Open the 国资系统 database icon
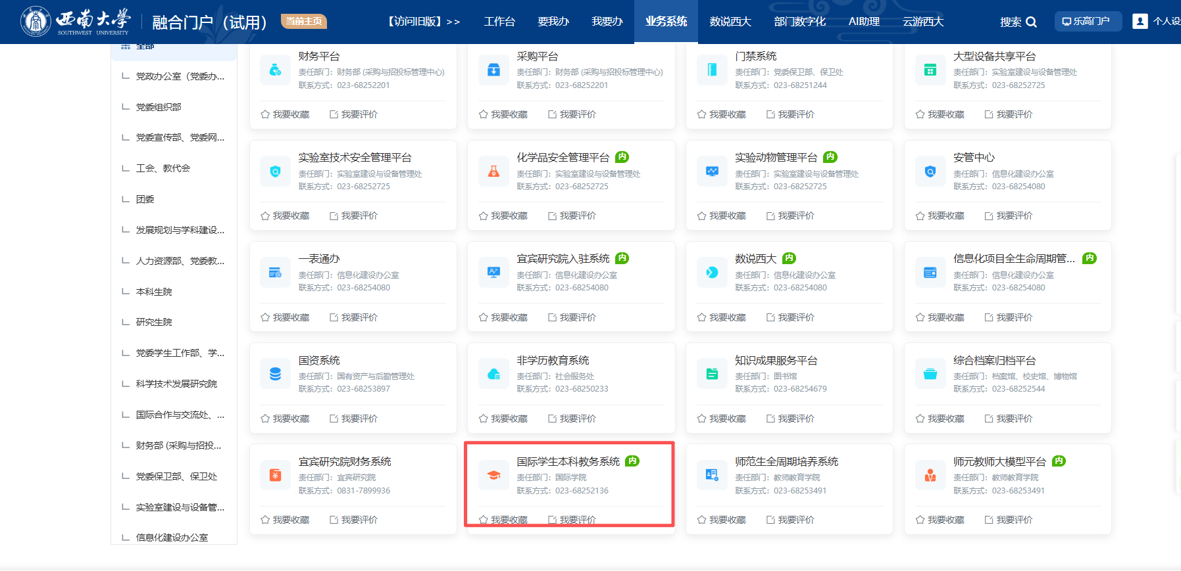 coord(275,375)
